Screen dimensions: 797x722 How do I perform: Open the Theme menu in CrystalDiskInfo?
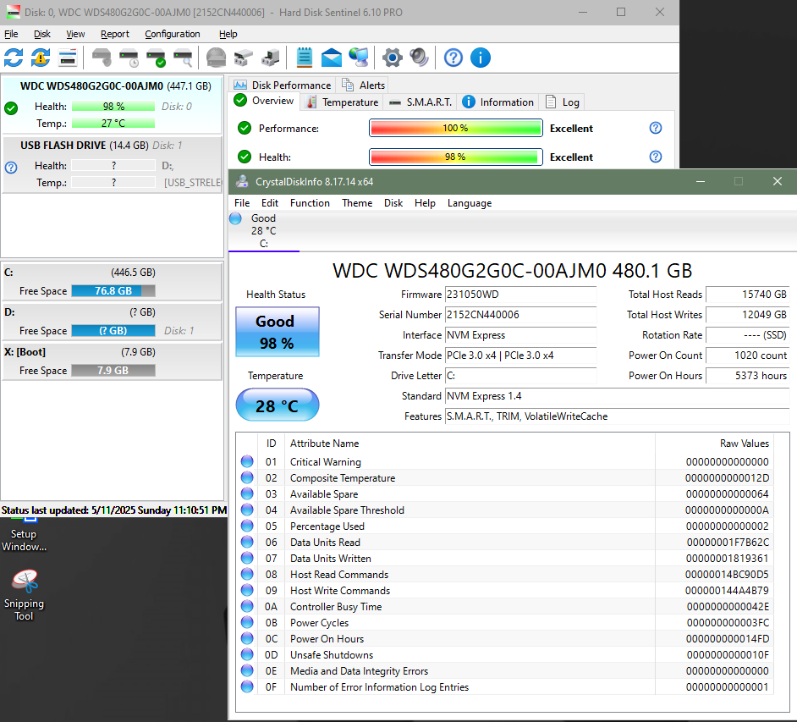pos(357,203)
